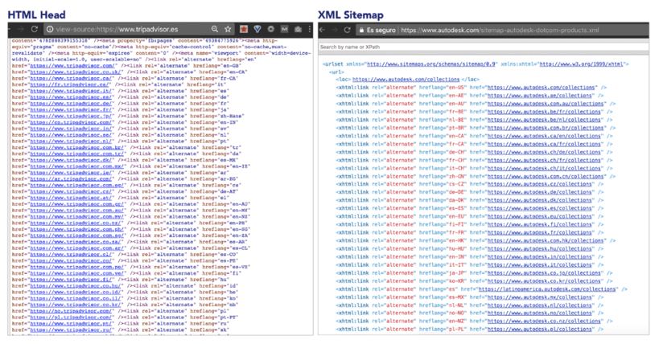The height and width of the screenshot is (344, 659).
Task: Follow the https://www.tripadvisor.co.za/ link
Action: click(x=76, y=242)
